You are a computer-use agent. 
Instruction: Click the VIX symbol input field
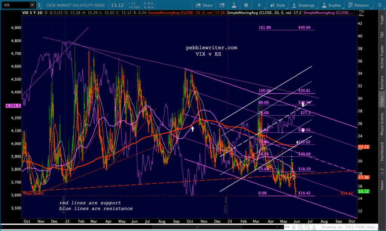[x=14, y=5]
